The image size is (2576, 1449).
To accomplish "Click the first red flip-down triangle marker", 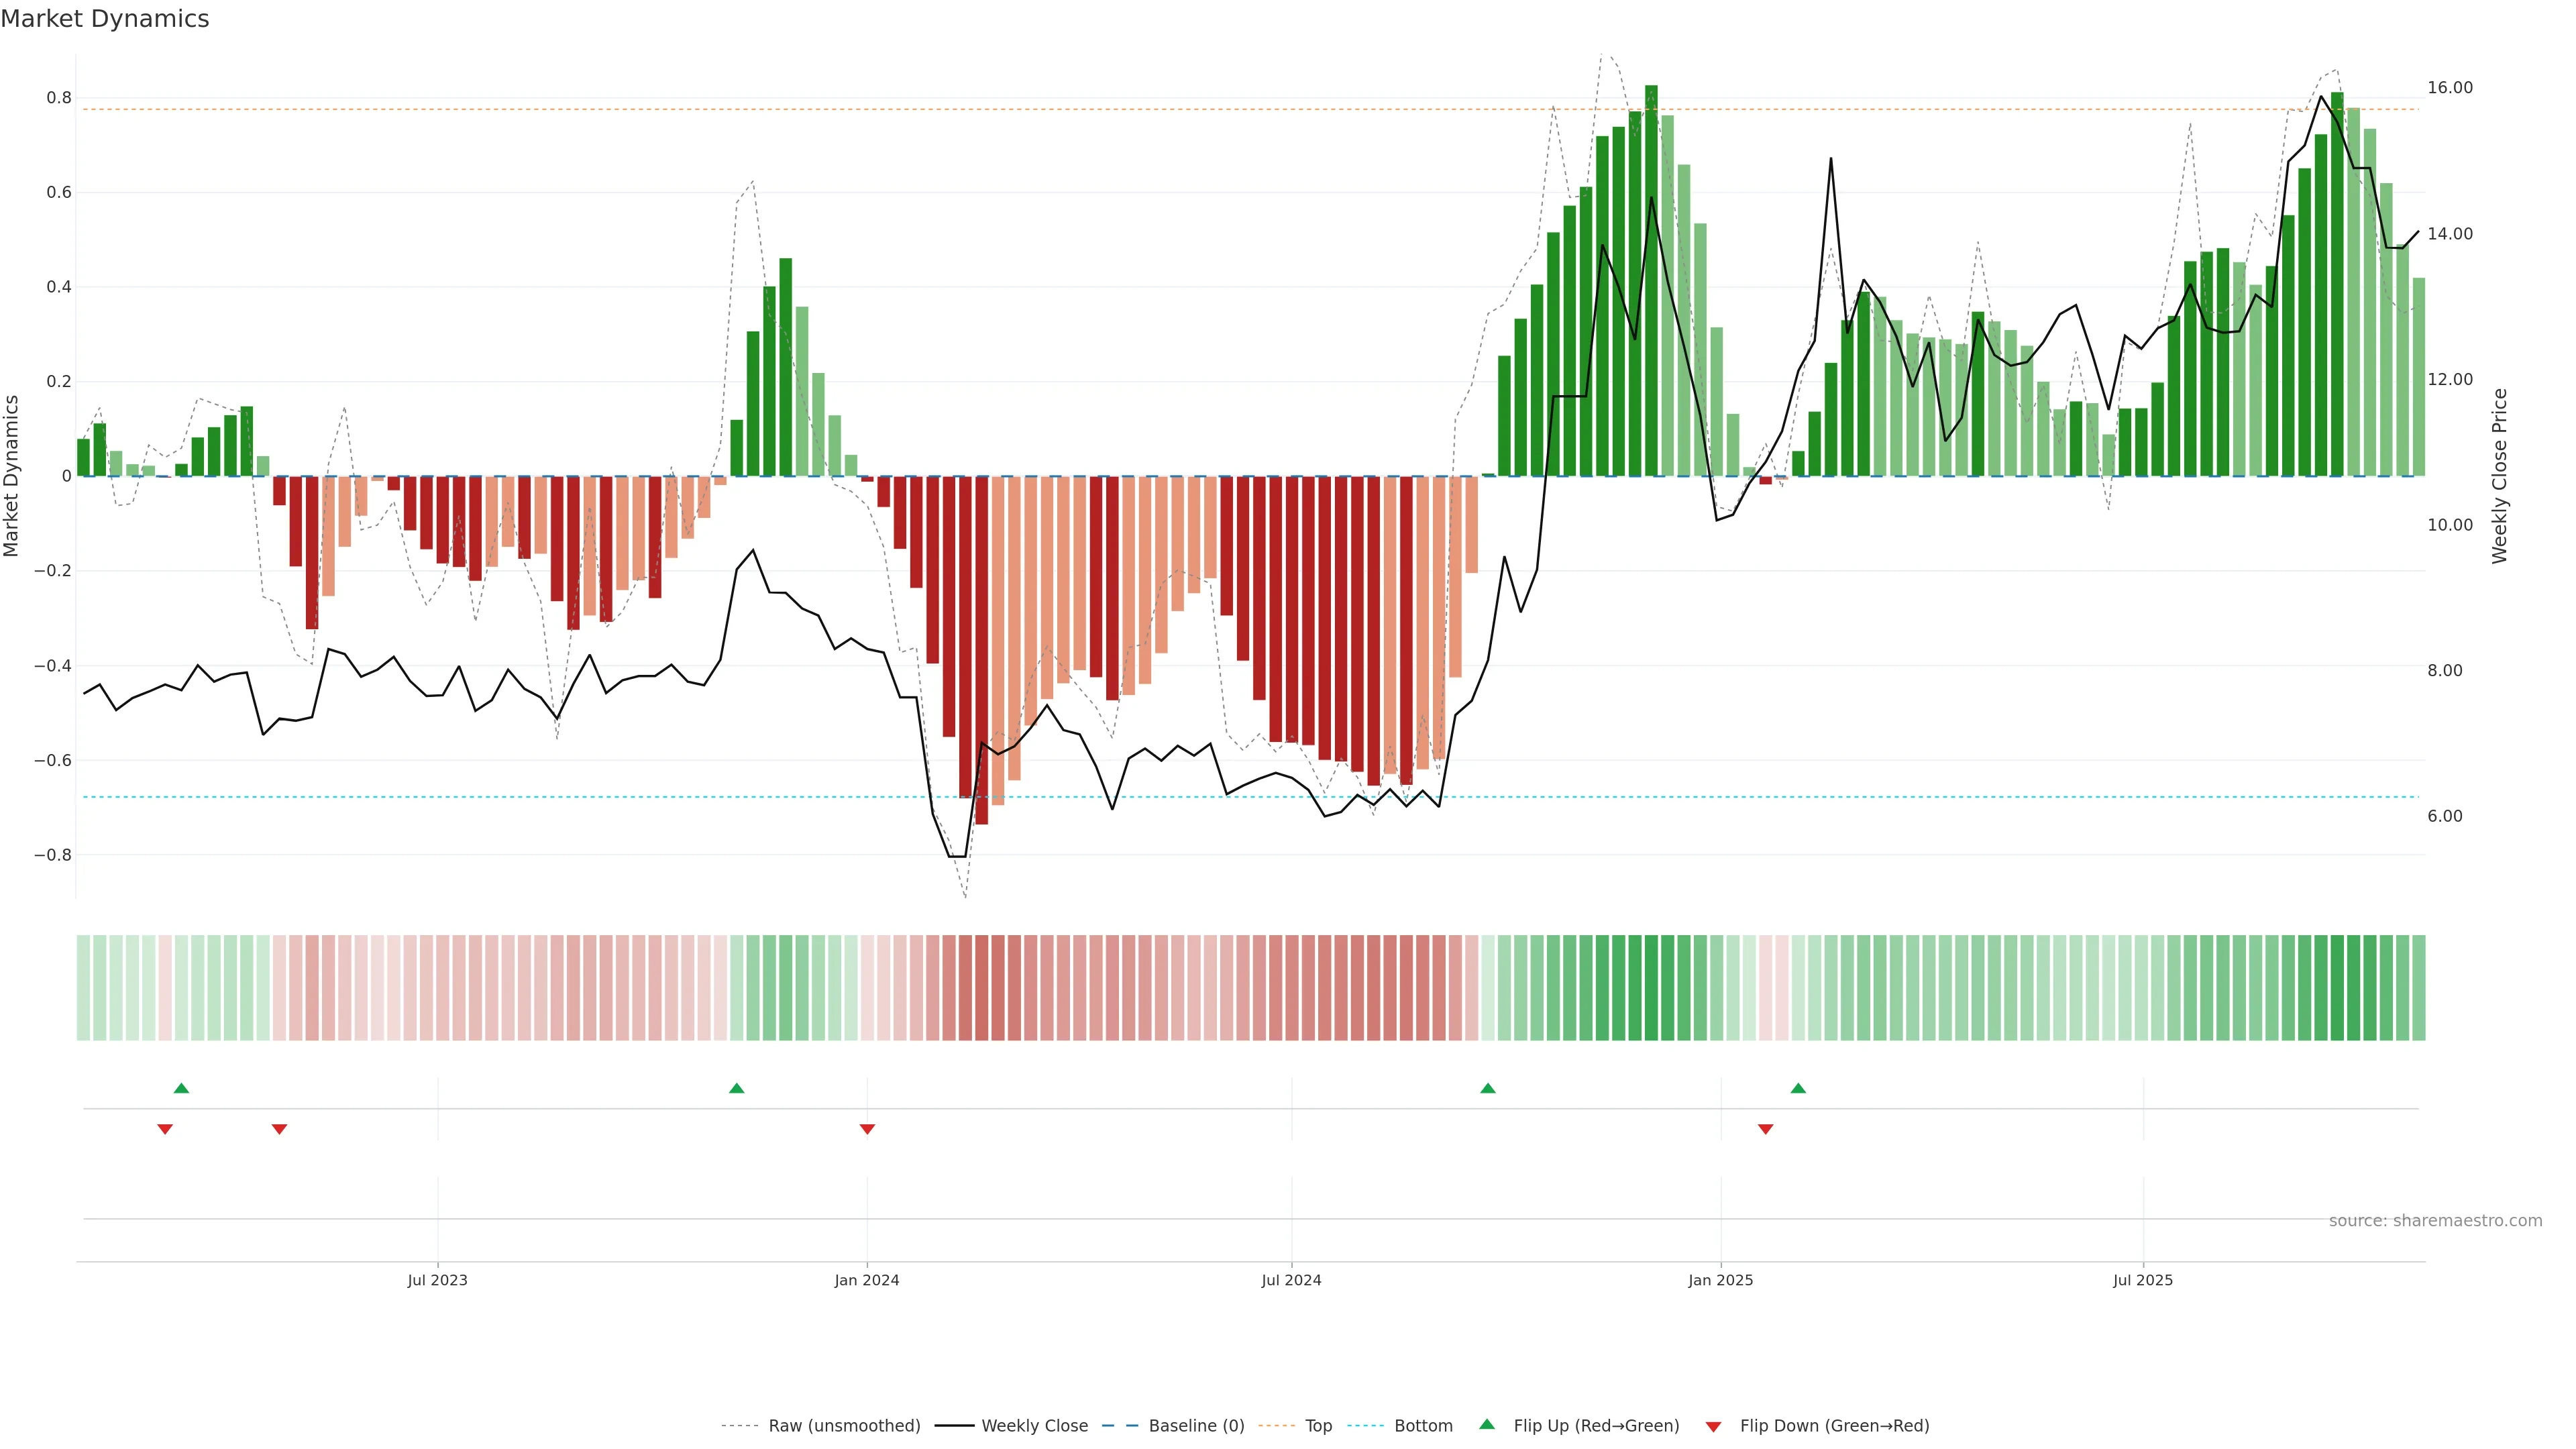I will tap(165, 1129).
